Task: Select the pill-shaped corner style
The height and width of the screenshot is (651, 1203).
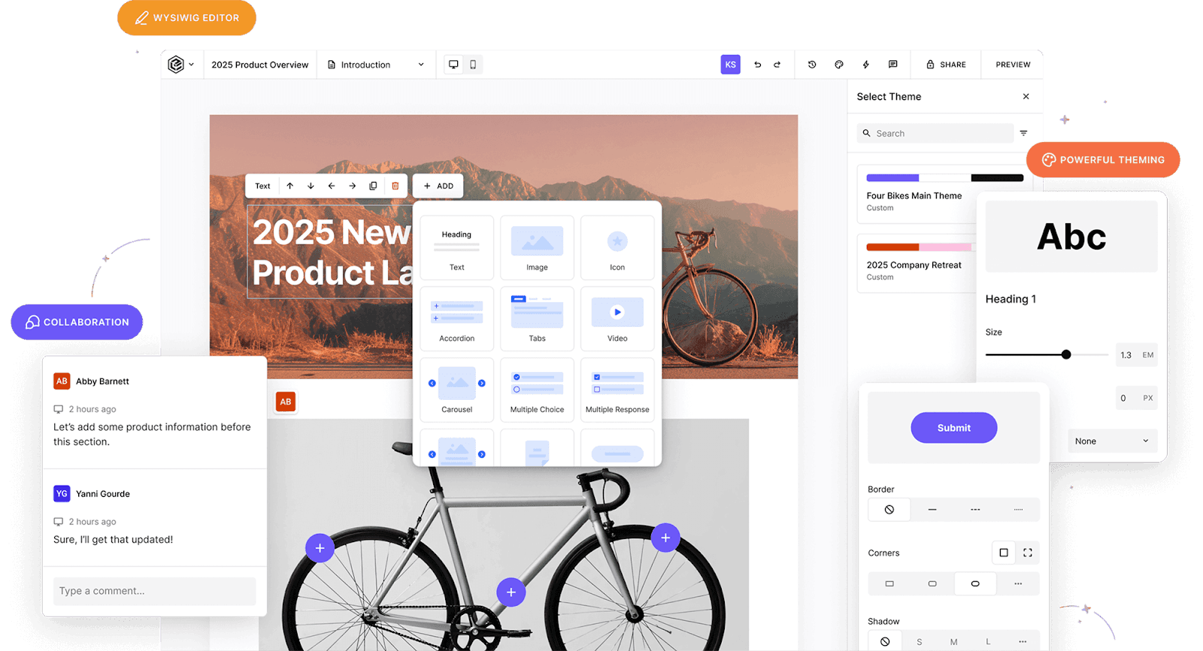Action: (x=975, y=583)
